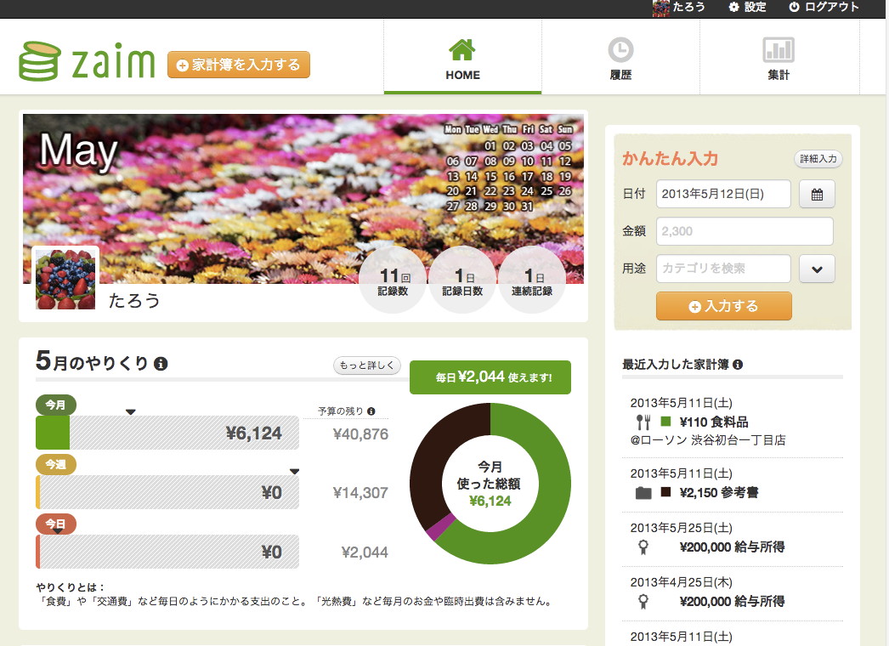
Task: Click the 設定 gear icon
Action: [x=735, y=8]
